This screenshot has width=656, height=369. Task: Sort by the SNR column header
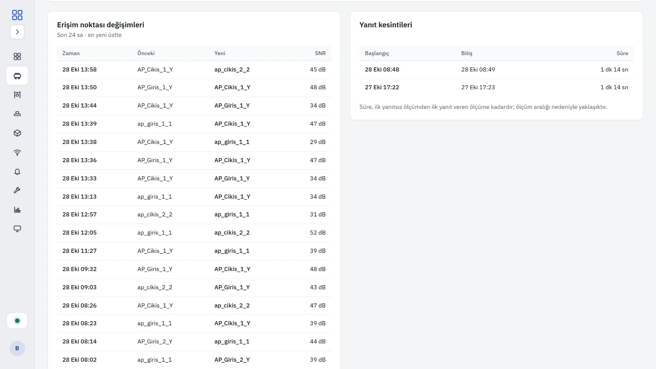320,53
